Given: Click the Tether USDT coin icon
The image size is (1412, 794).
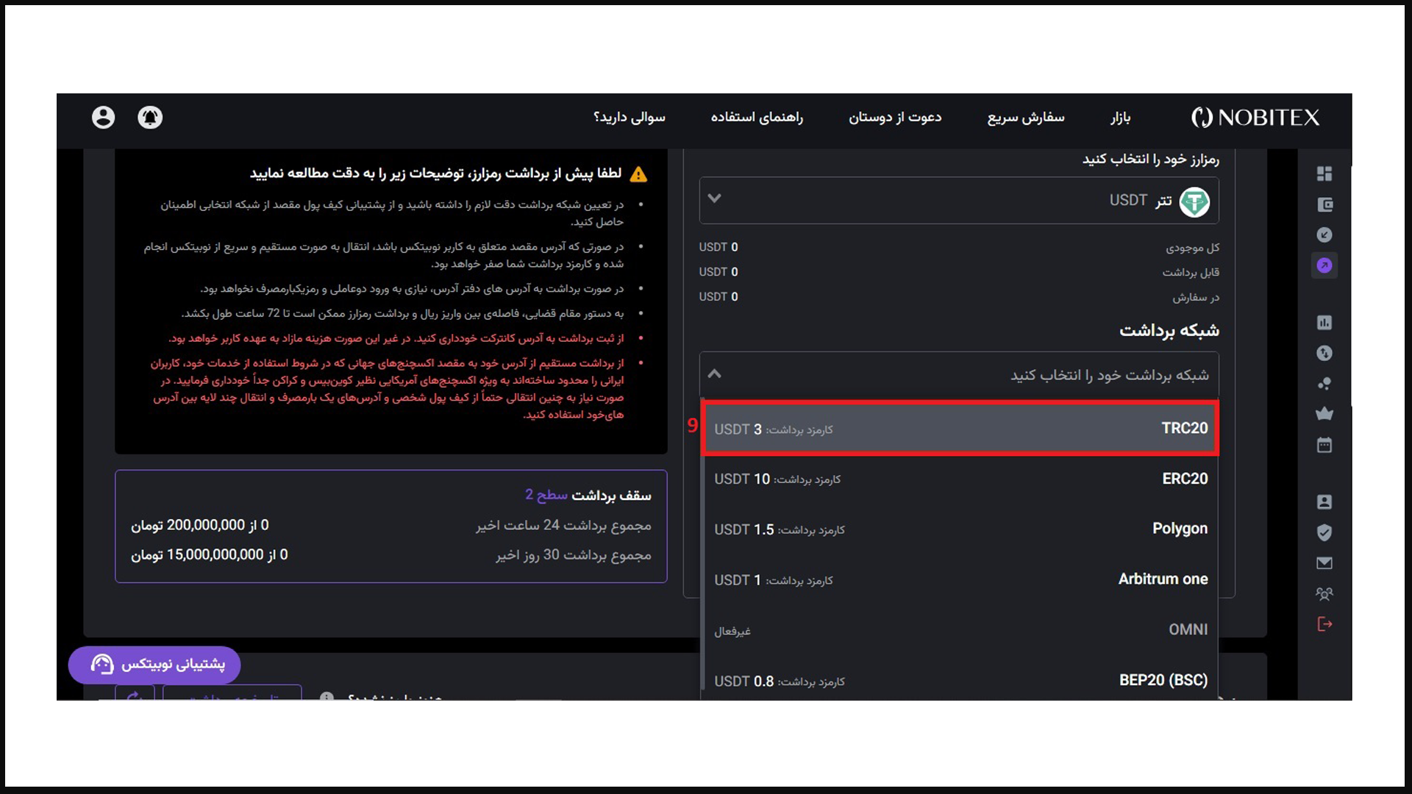Looking at the screenshot, I should coord(1194,201).
